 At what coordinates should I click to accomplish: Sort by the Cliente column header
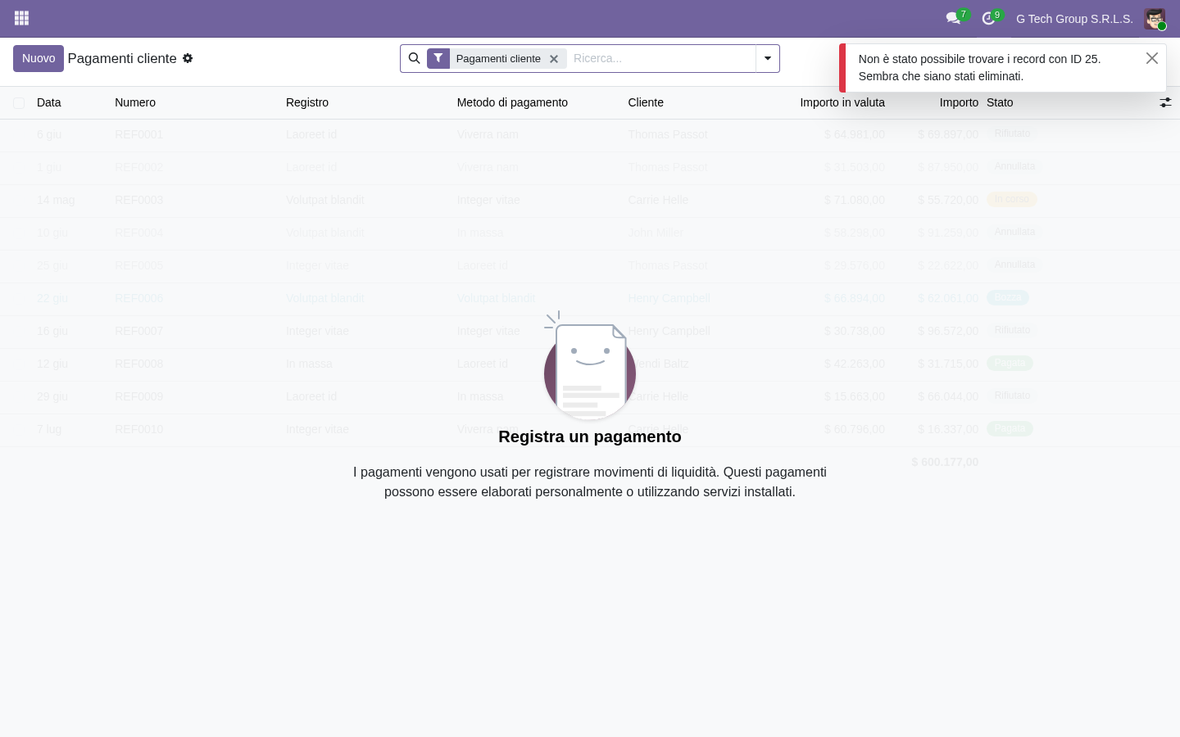click(646, 102)
